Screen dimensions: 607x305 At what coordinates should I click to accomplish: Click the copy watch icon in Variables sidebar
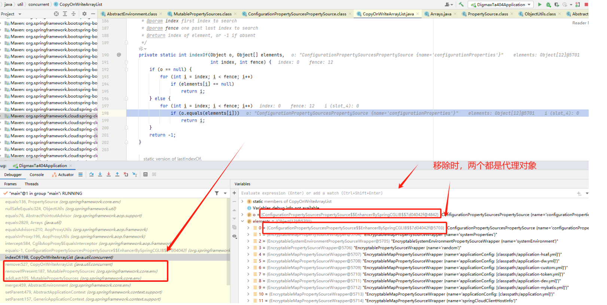click(234, 227)
